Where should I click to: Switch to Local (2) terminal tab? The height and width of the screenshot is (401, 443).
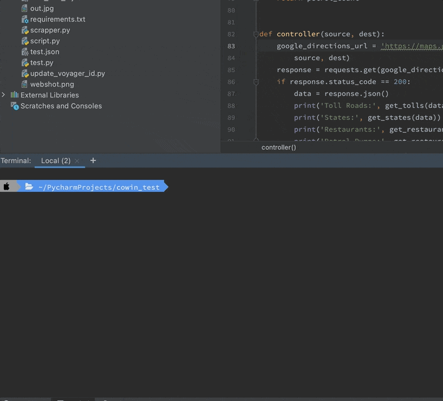coord(56,160)
